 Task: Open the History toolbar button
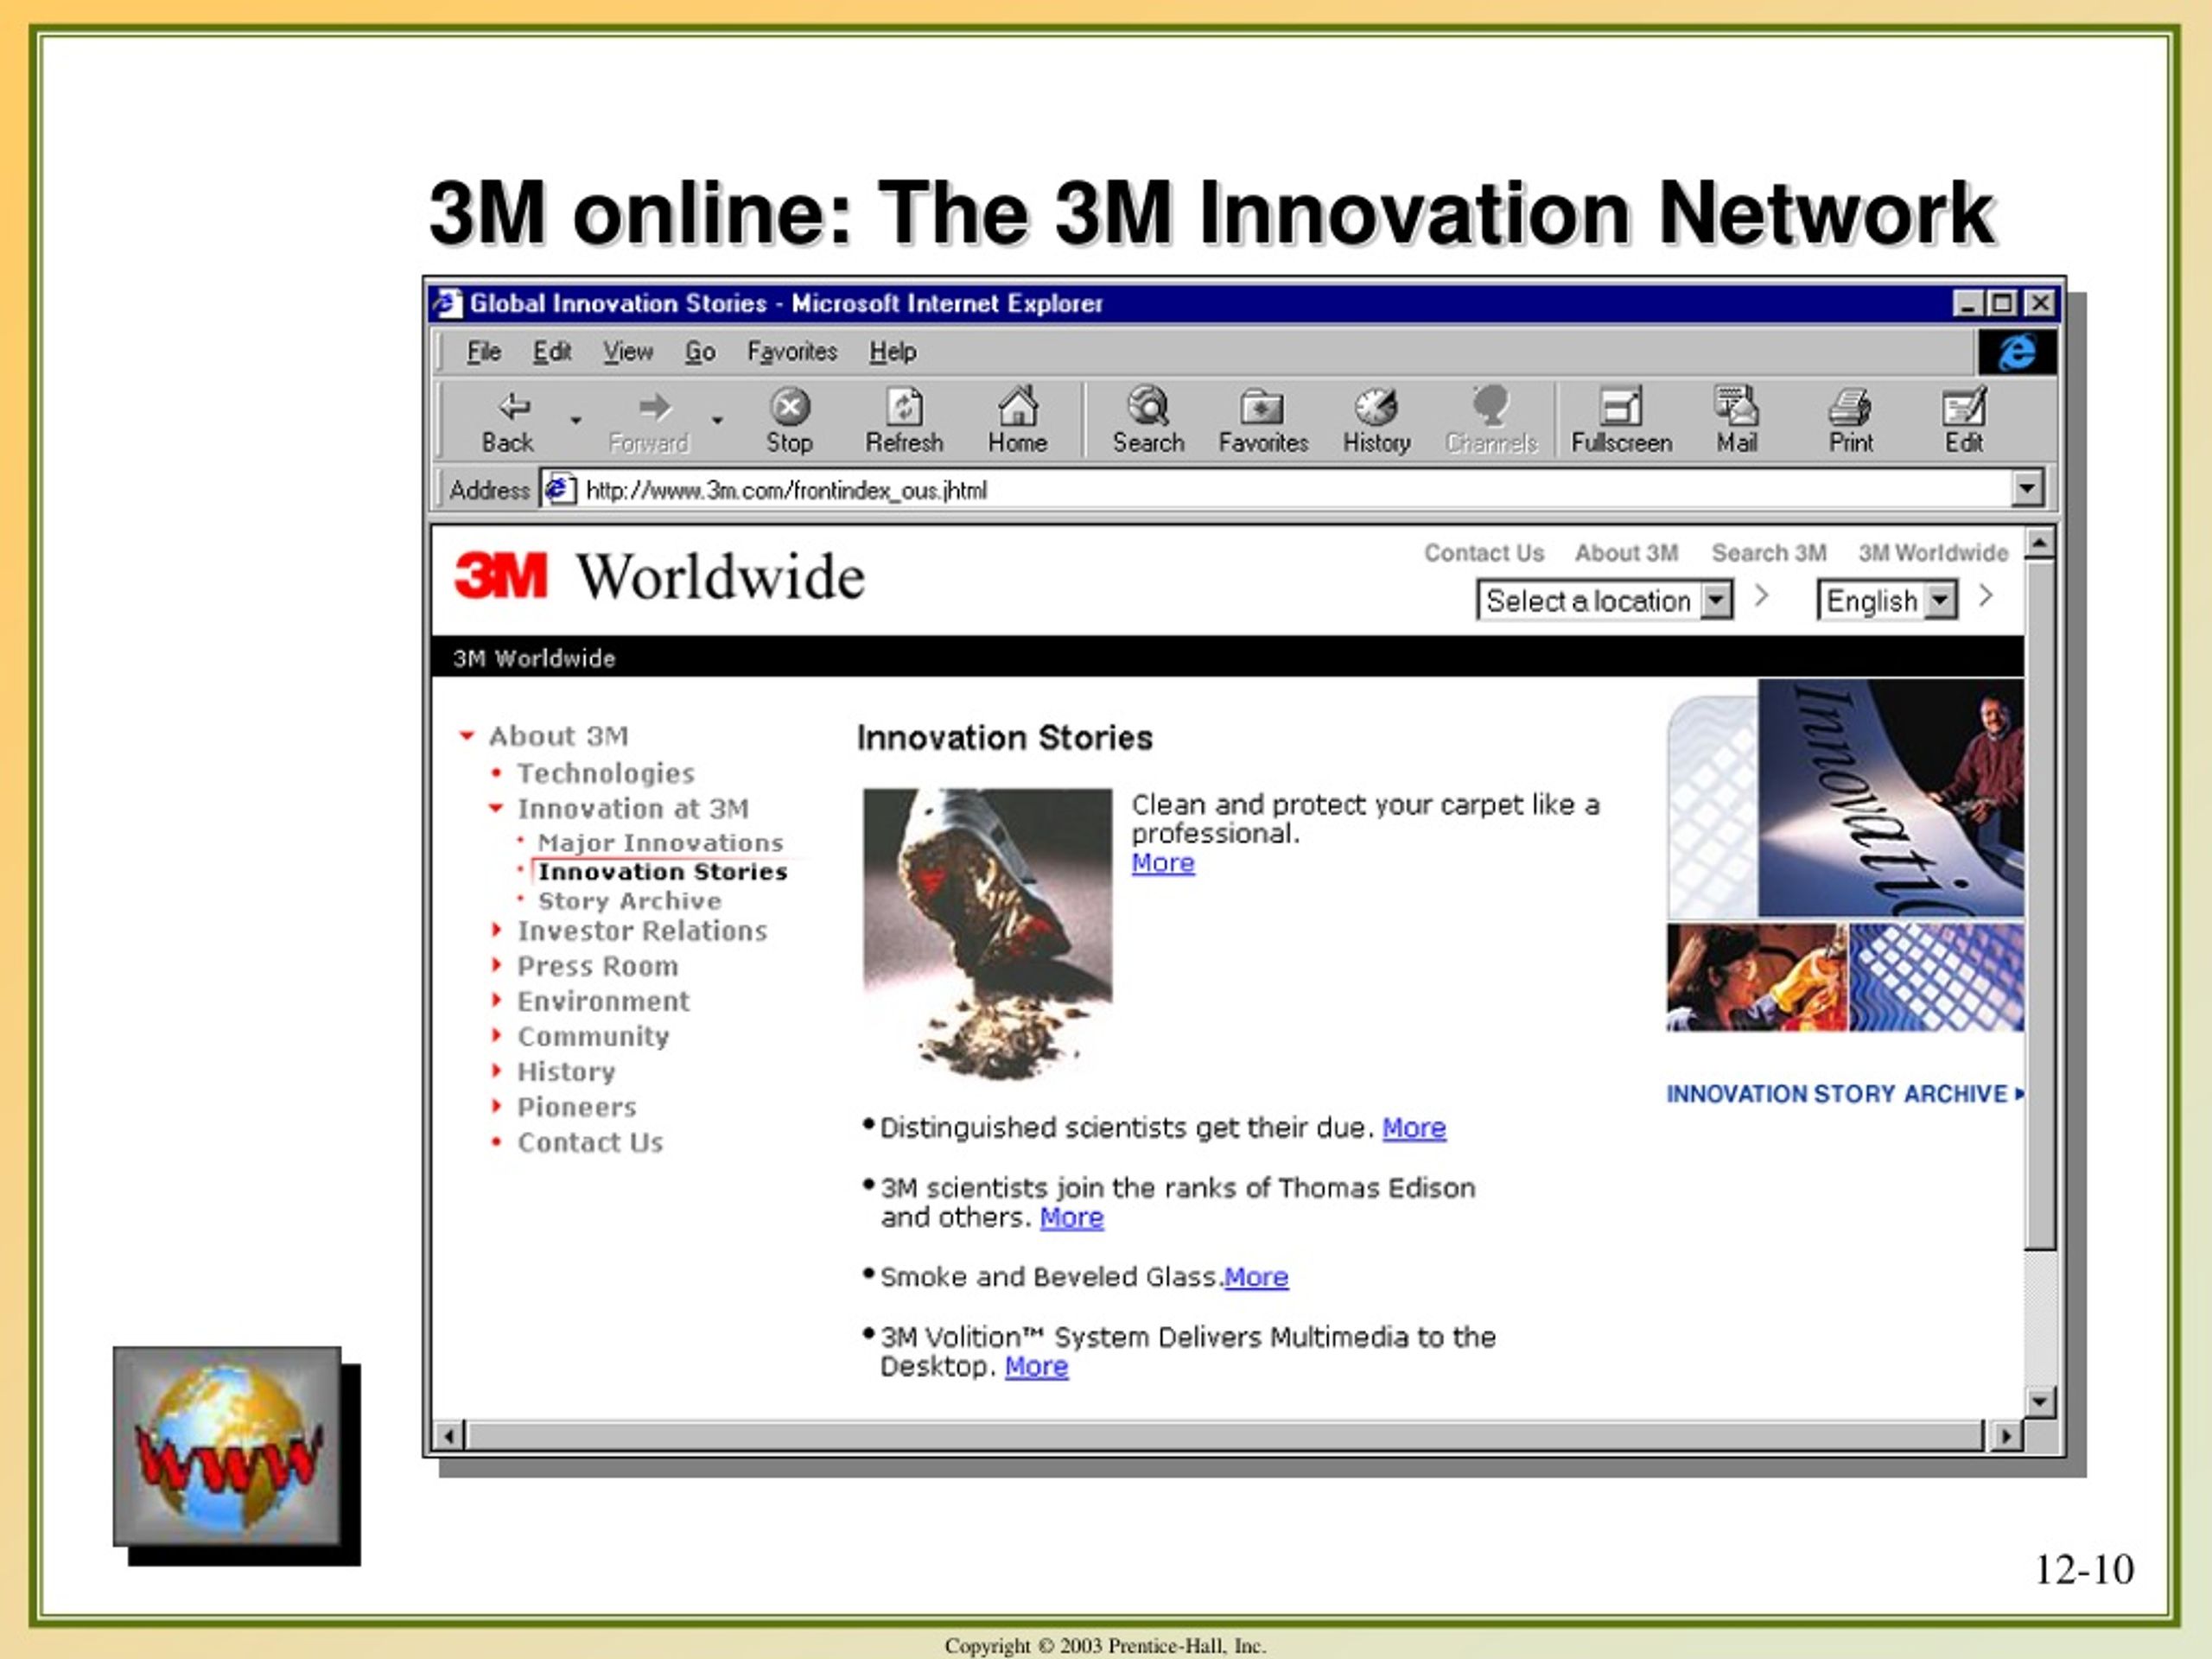pos(1377,421)
